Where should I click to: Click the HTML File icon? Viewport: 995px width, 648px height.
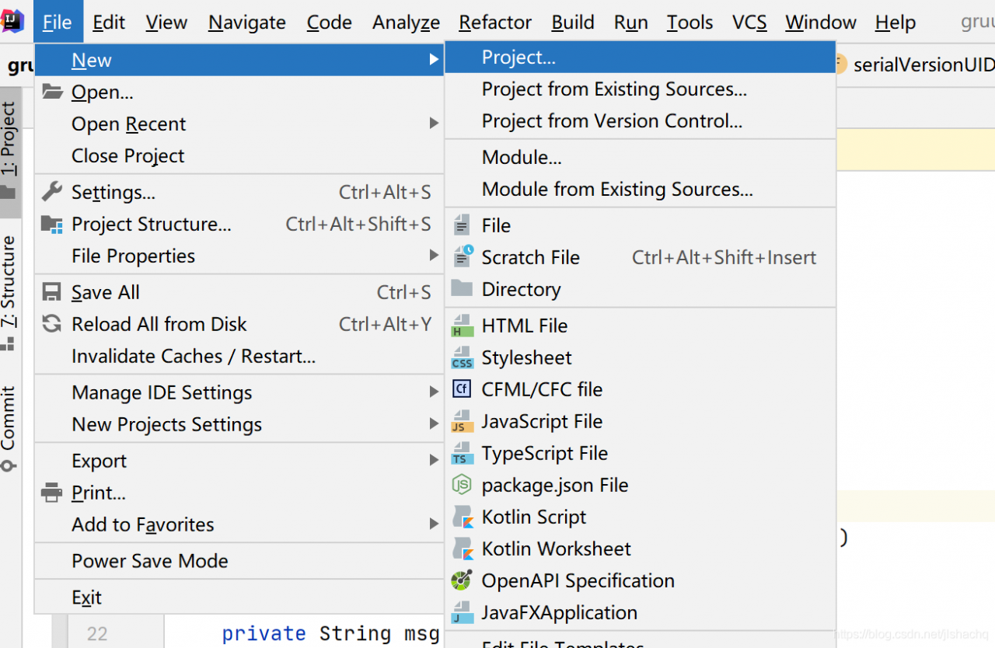coord(462,326)
